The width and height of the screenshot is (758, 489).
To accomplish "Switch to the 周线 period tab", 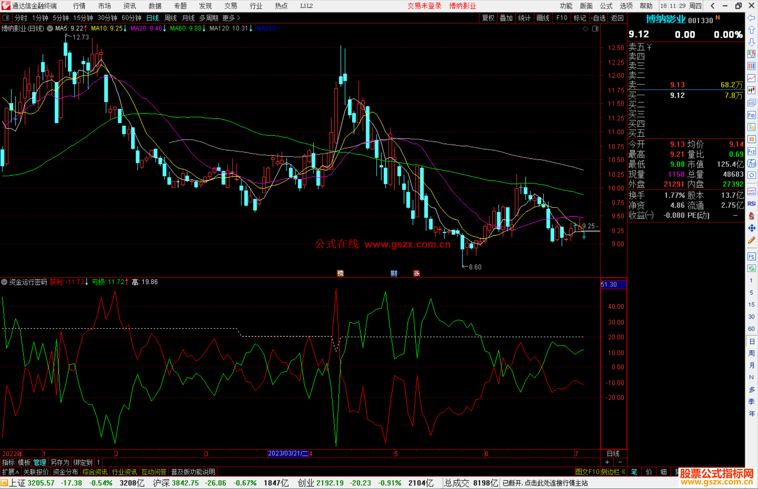I will [171, 18].
